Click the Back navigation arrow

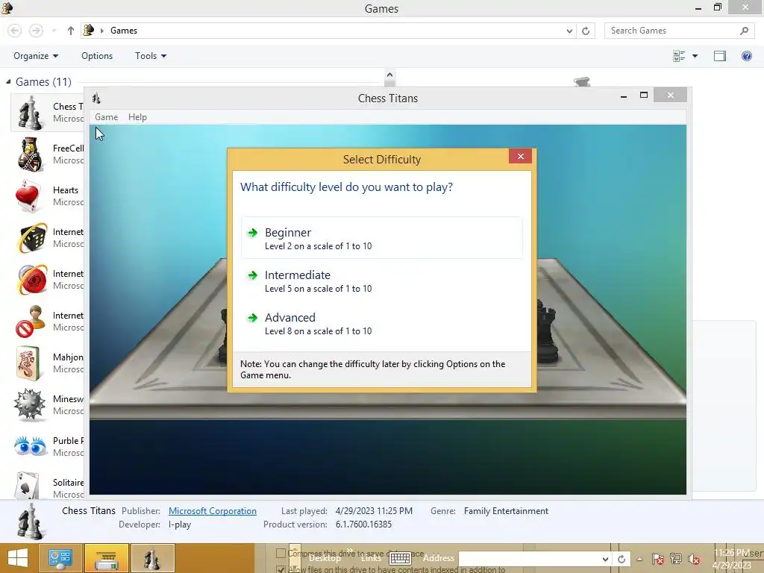tap(15, 31)
